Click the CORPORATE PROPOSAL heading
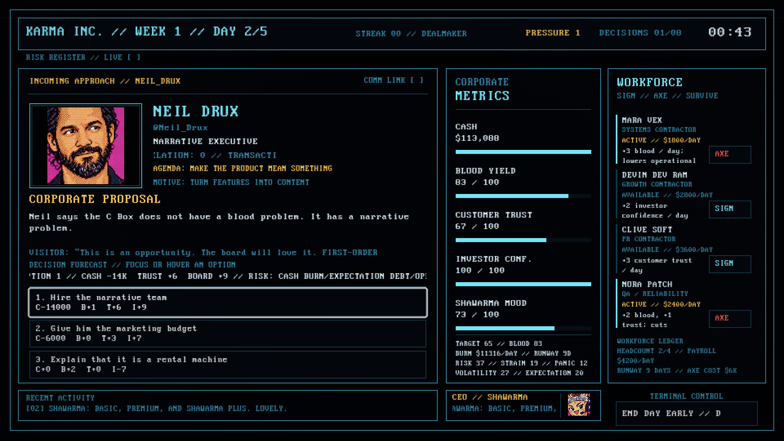Screen dimensions: 784x441 pyautogui.click(x=95, y=199)
